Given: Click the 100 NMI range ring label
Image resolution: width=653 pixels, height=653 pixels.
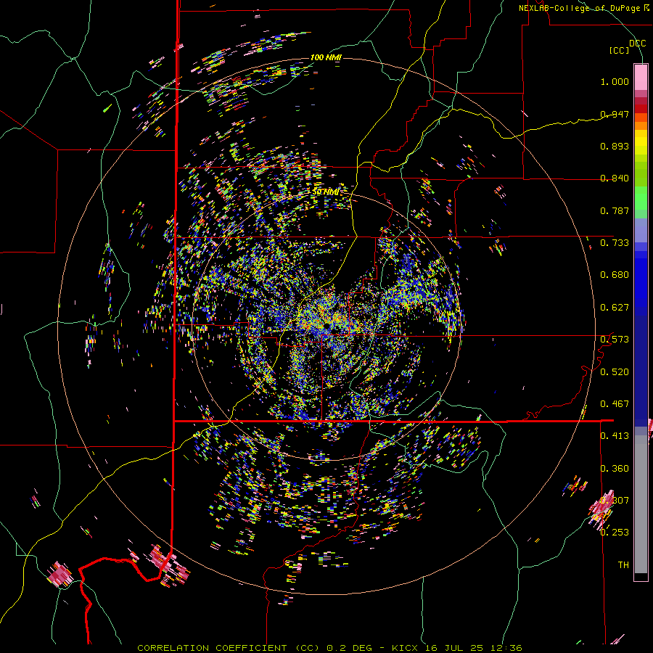Looking at the screenshot, I should pos(326,57).
